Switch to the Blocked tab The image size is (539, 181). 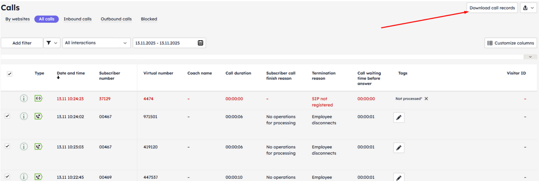pos(149,19)
